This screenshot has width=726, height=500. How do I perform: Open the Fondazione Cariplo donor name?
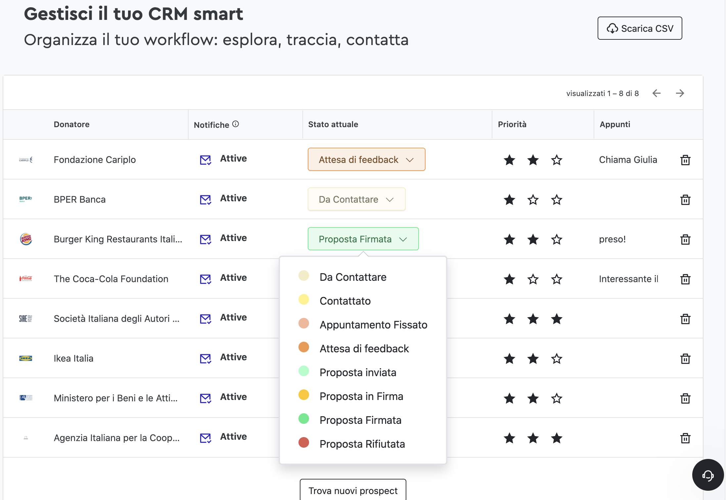point(95,160)
